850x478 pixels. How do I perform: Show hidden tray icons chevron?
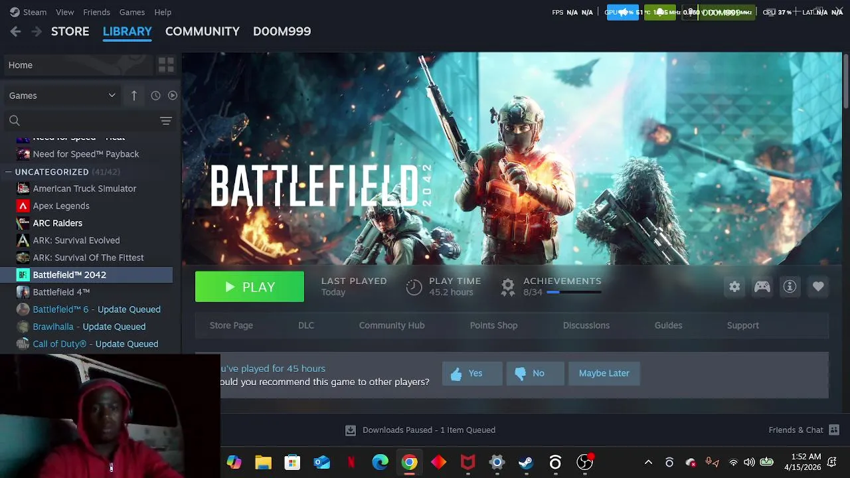648,463
